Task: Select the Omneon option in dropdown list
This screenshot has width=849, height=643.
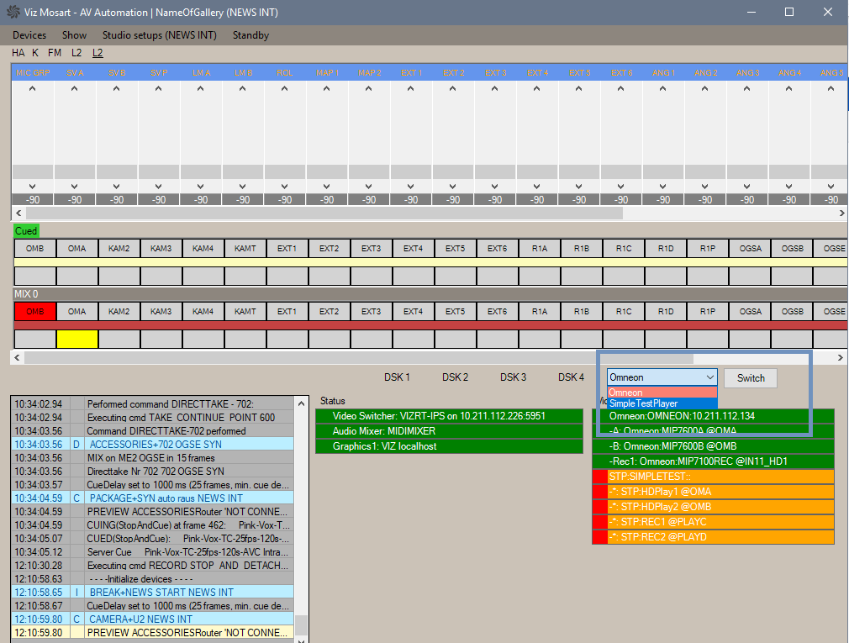Action: coord(662,393)
